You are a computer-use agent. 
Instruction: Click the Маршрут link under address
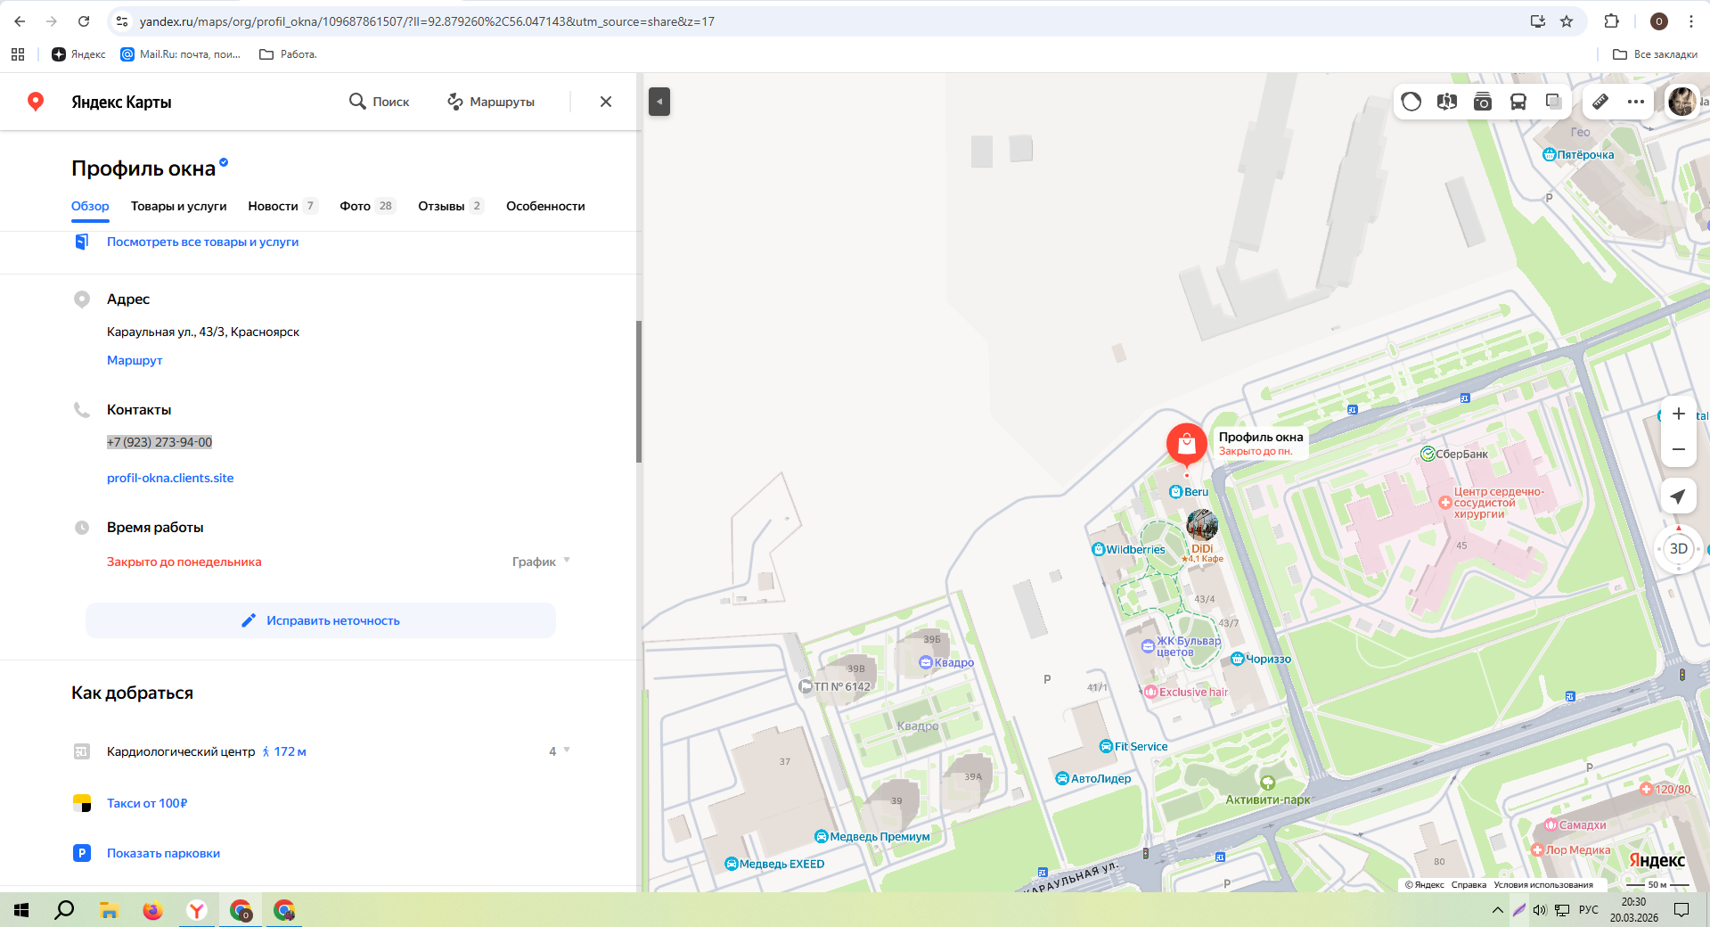[x=135, y=360]
